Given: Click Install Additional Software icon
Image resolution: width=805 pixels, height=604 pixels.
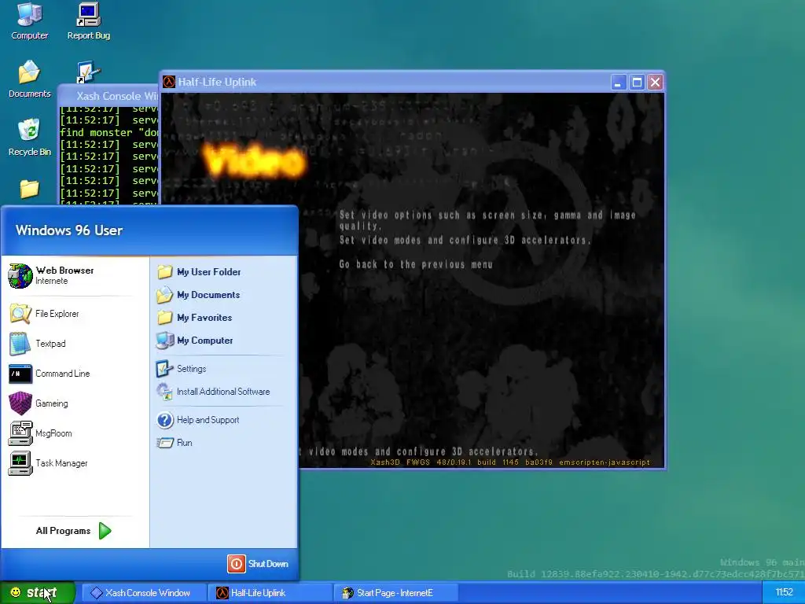Looking at the screenshot, I should click(165, 392).
